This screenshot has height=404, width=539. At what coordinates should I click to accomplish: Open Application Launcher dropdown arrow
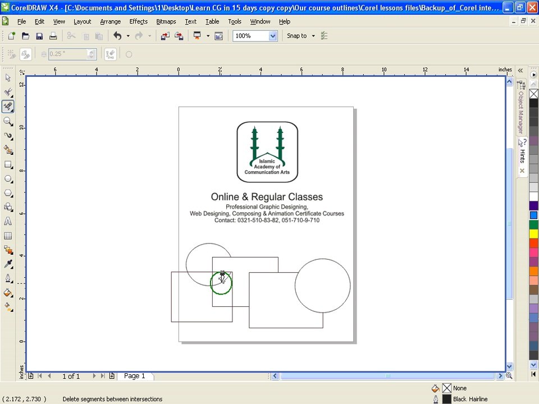tap(208, 36)
